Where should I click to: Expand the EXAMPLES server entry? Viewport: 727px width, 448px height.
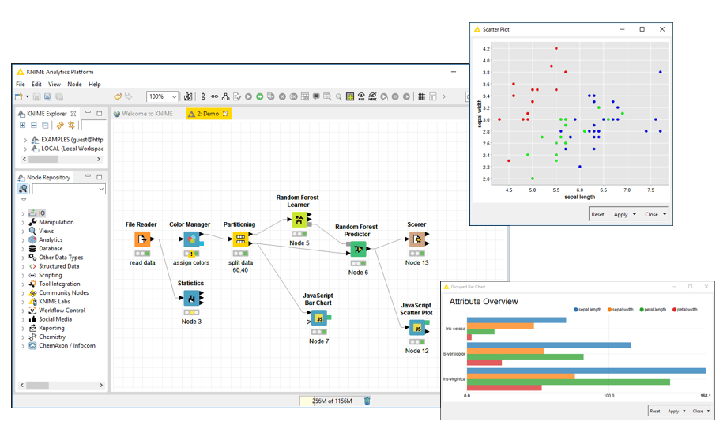25,140
